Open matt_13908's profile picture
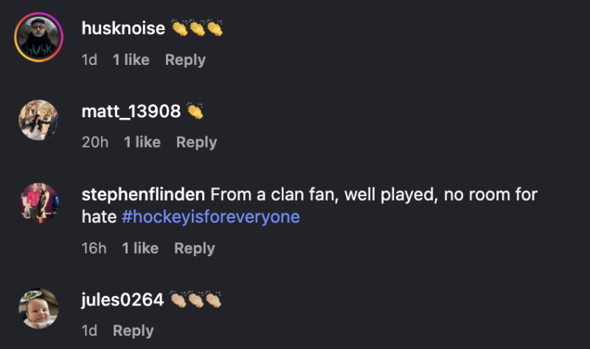Image resolution: width=590 pixels, height=349 pixels. pos(38,120)
